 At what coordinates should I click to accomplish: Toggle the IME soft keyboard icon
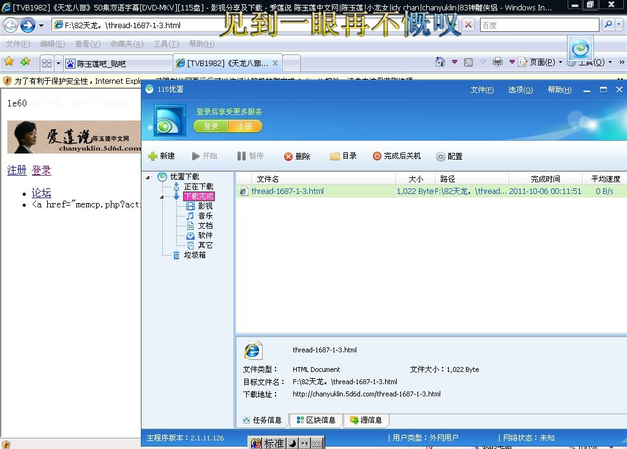(317, 443)
